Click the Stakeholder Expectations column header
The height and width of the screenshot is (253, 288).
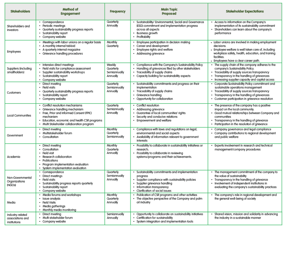pyautogui.click(x=245, y=12)
